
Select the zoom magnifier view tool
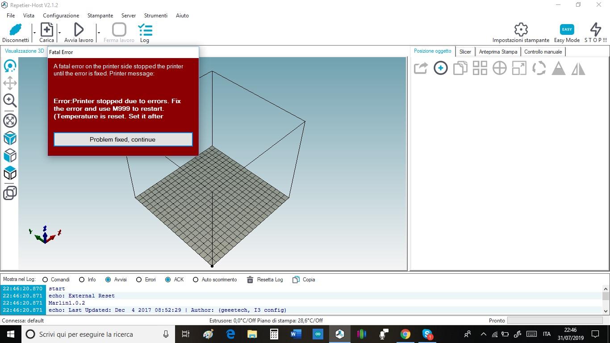tap(10, 100)
